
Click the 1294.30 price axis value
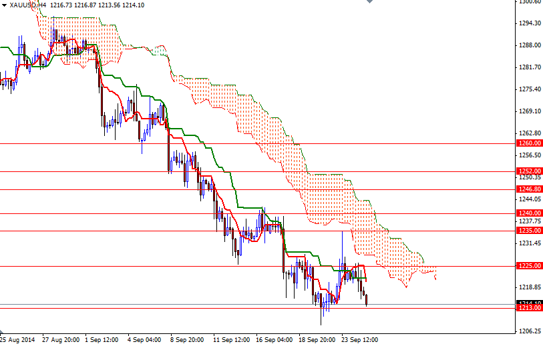(x=530, y=23)
